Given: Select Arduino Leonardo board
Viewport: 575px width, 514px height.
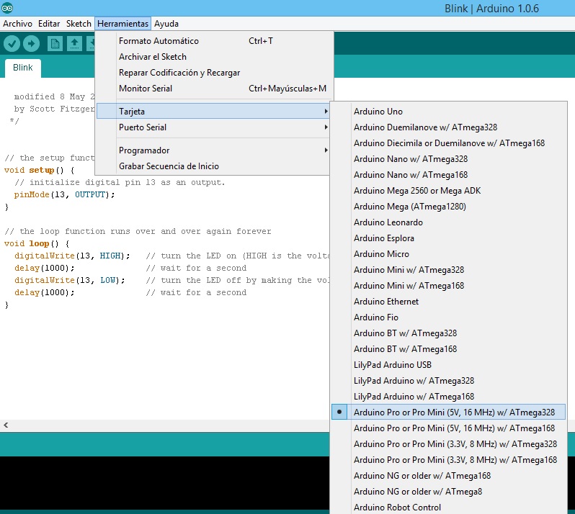Looking at the screenshot, I should coord(448,222).
